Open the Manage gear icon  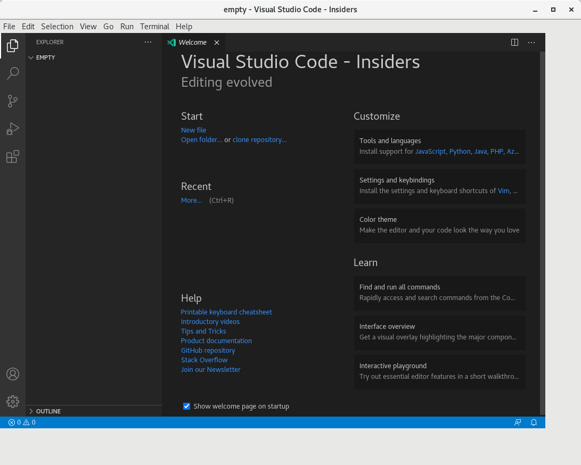point(13,402)
